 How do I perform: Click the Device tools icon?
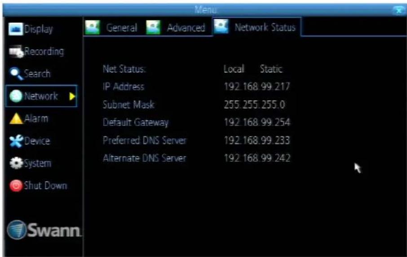click(x=16, y=141)
